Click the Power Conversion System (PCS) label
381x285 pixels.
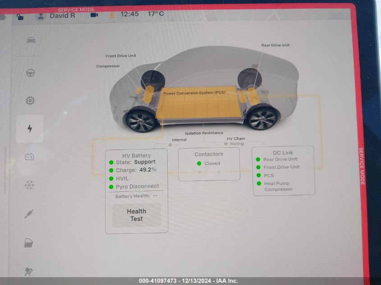coord(194,93)
